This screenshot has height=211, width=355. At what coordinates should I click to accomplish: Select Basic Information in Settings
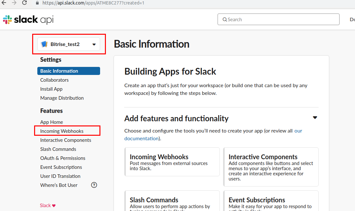pos(69,71)
